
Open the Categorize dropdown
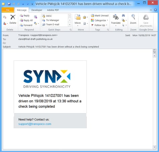(100, 20)
